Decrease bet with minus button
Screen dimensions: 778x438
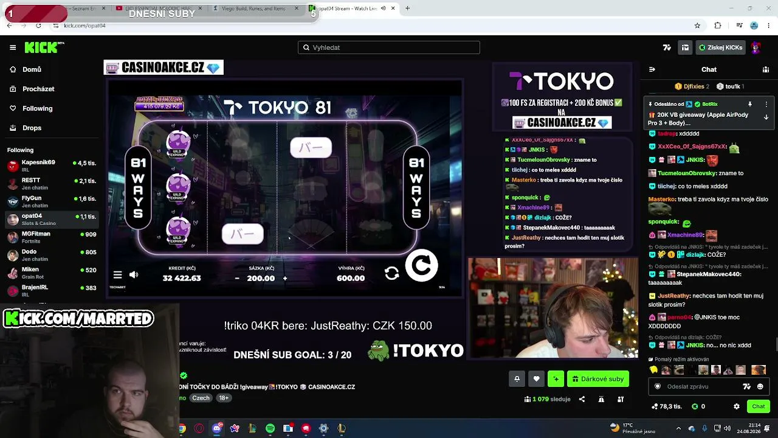point(237,279)
